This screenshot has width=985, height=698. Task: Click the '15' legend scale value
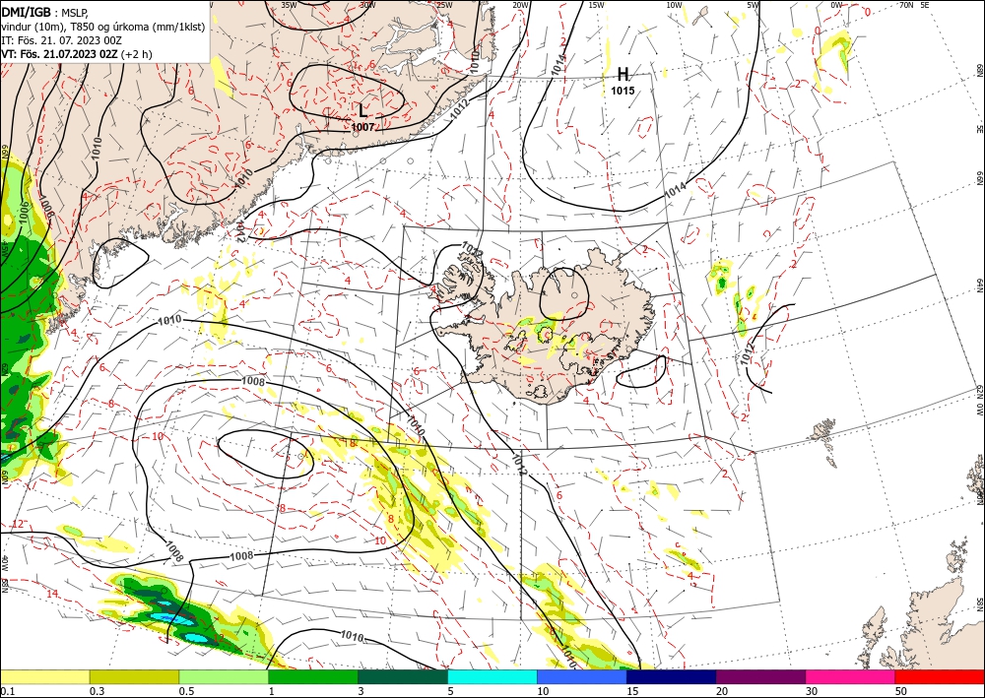[632, 691]
